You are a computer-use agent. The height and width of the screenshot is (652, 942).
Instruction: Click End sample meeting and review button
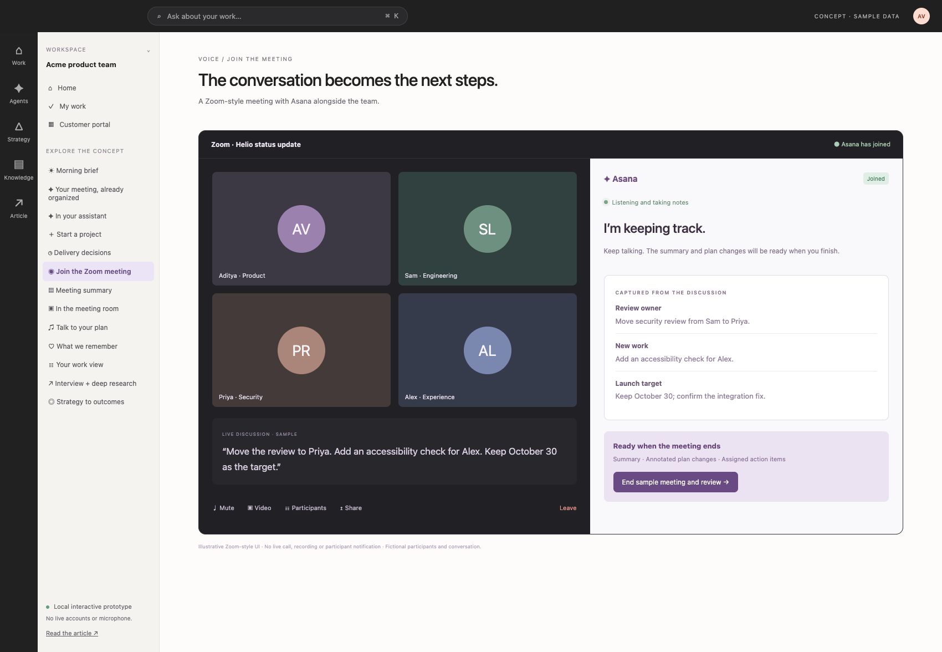[675, 482]
